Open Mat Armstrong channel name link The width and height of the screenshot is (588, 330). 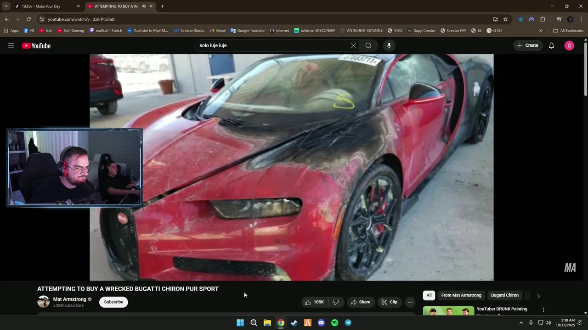coord(70,299)
